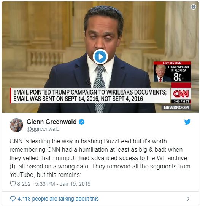
Task: Click the tweet text about BuzzFeed
Action: tap(100, 158)
